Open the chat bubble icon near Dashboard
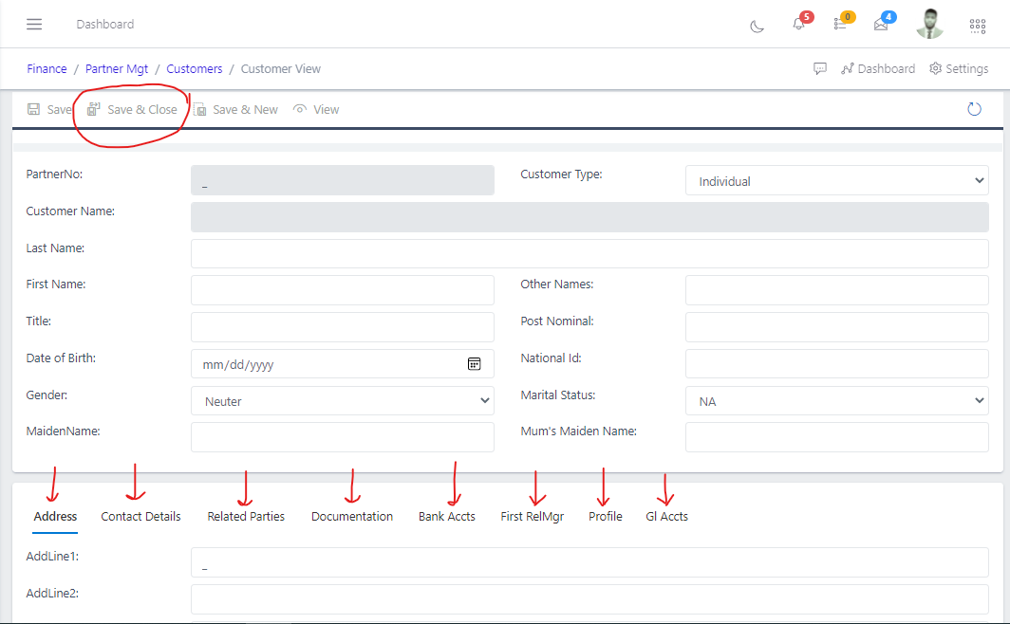This screenshot has height=624, width=1010. [x=820, y=68]
